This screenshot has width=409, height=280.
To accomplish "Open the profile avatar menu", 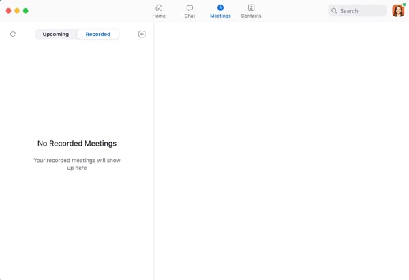I will [397, 12].
